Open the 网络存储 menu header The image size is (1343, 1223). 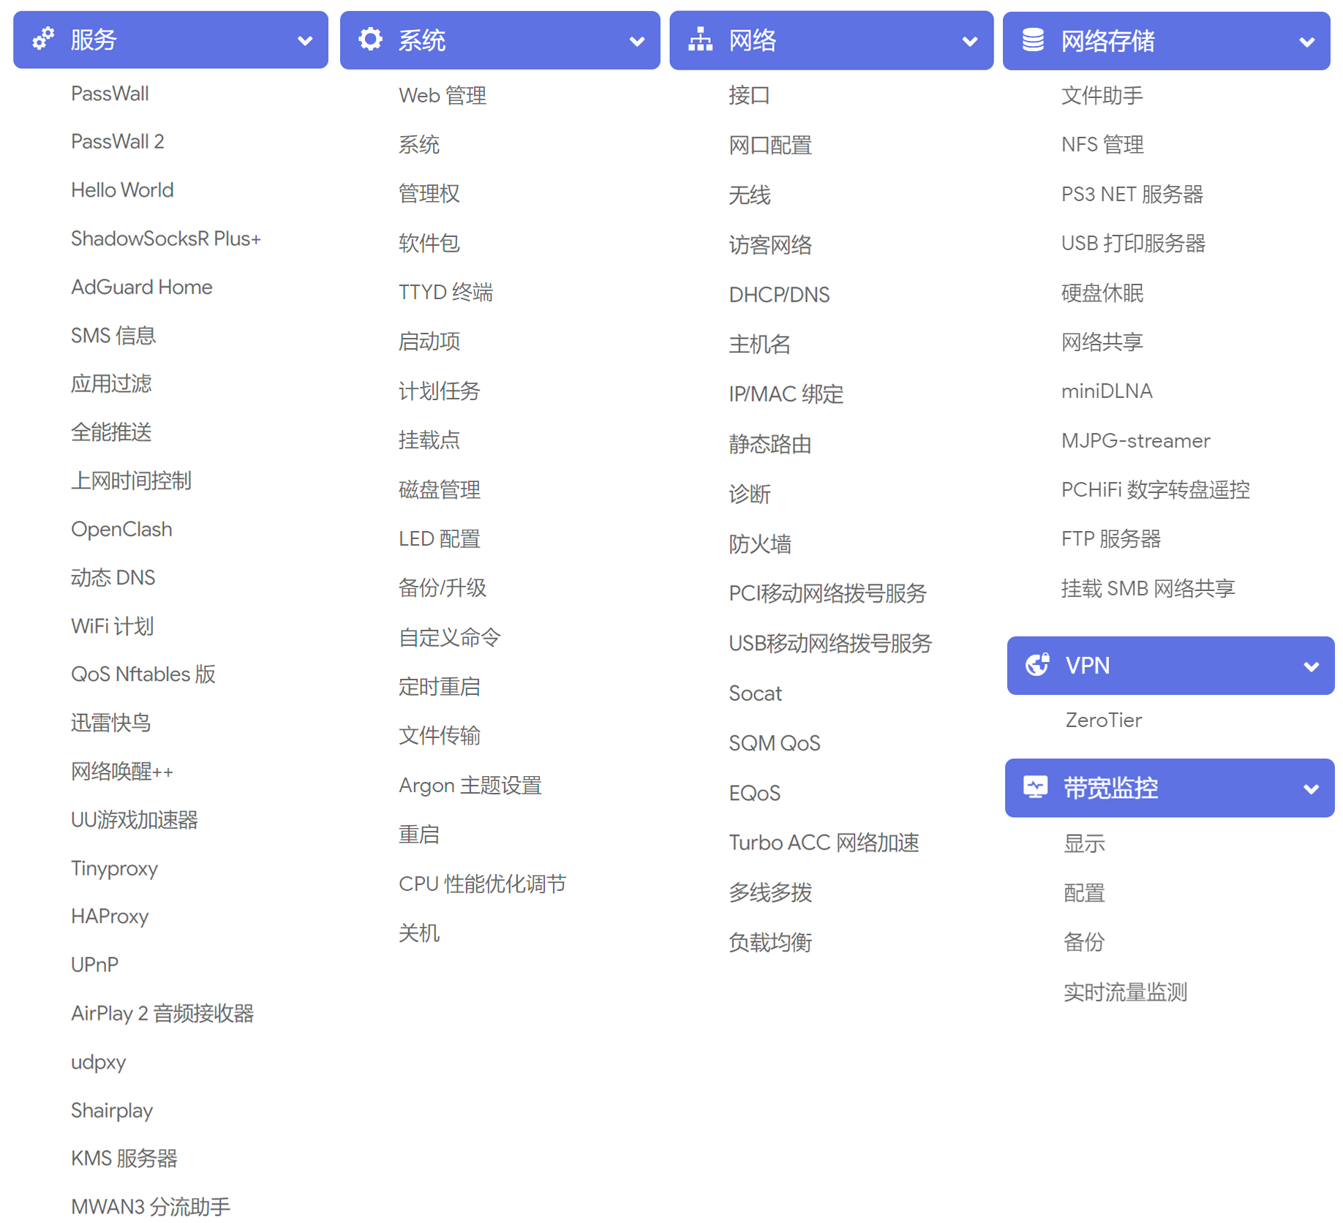point(1166,41)
